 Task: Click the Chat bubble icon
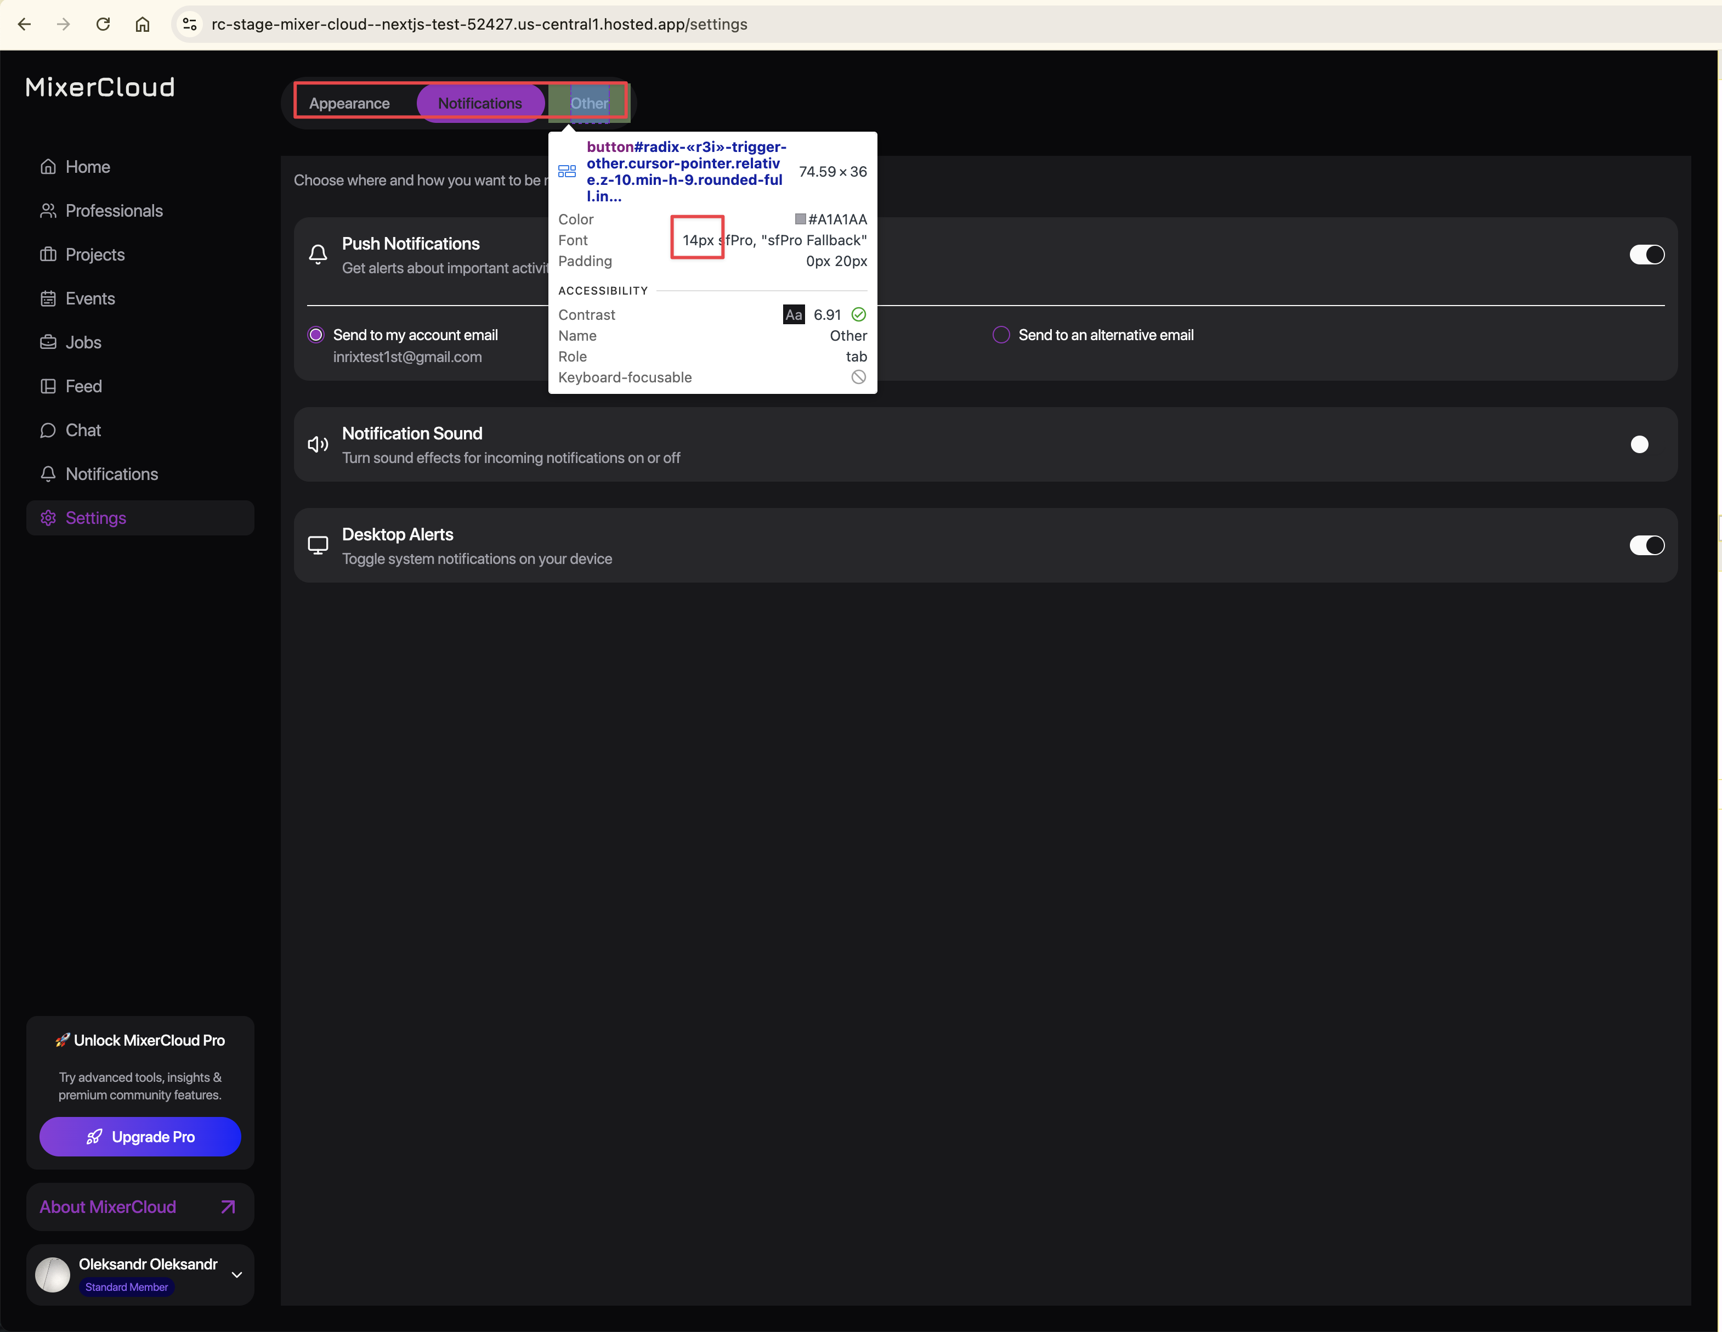[48, 431]
